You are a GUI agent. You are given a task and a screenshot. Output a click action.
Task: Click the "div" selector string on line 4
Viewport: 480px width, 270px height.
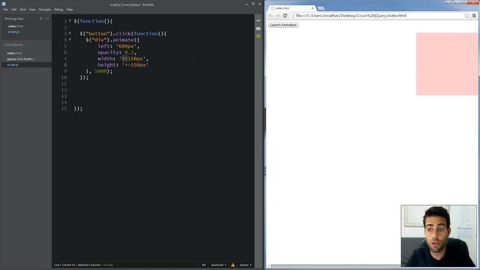tap(99, 40)
